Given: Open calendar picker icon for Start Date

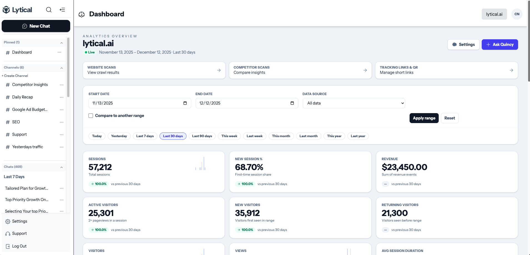Looking at the screenshot, I should click(185, 103).
